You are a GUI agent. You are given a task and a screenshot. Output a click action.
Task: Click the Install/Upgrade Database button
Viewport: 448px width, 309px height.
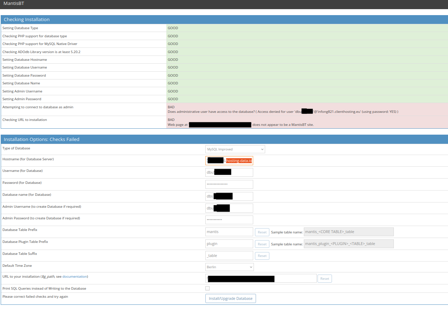(230, 298)
